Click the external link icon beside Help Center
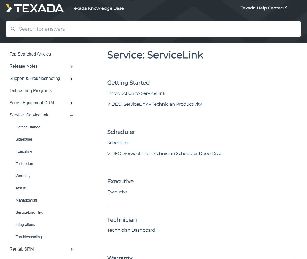307x259 pixels. (x=285, y=8)
